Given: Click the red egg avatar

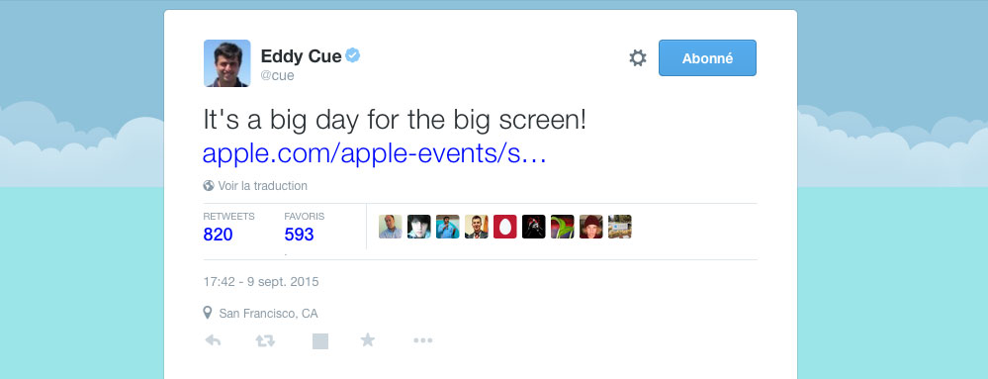Looking at the screenshot, I should click(x=505, y=227).
